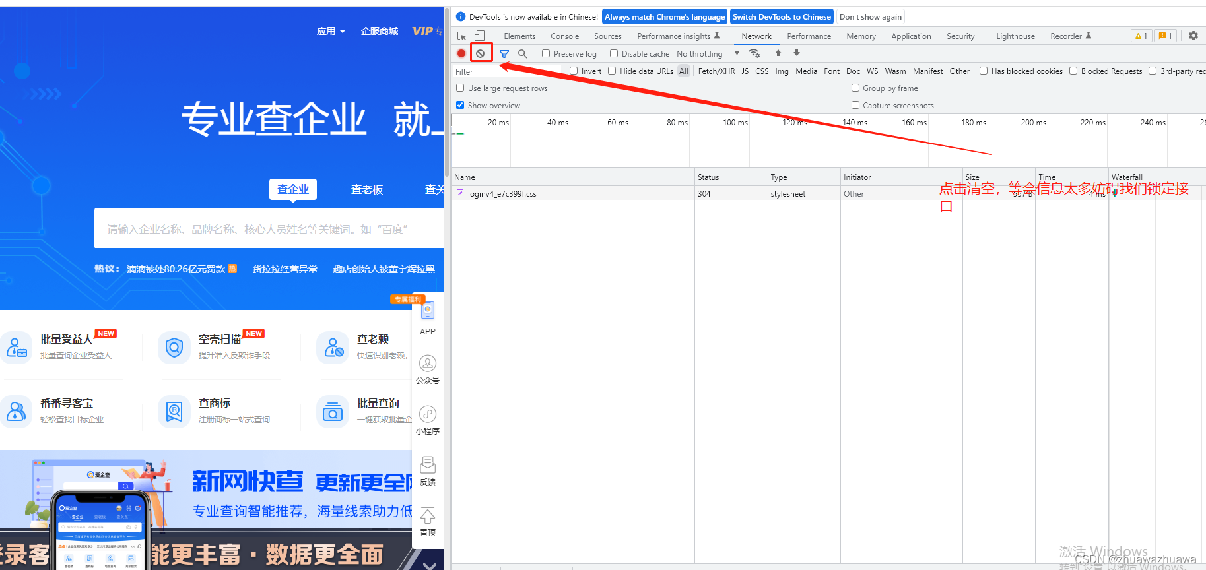1206x570 pixels.
Task: Open network conditions wifi icon
Action: tap(754, 53)
